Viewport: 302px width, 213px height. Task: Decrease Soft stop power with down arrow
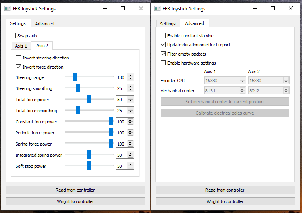point(130,168)
